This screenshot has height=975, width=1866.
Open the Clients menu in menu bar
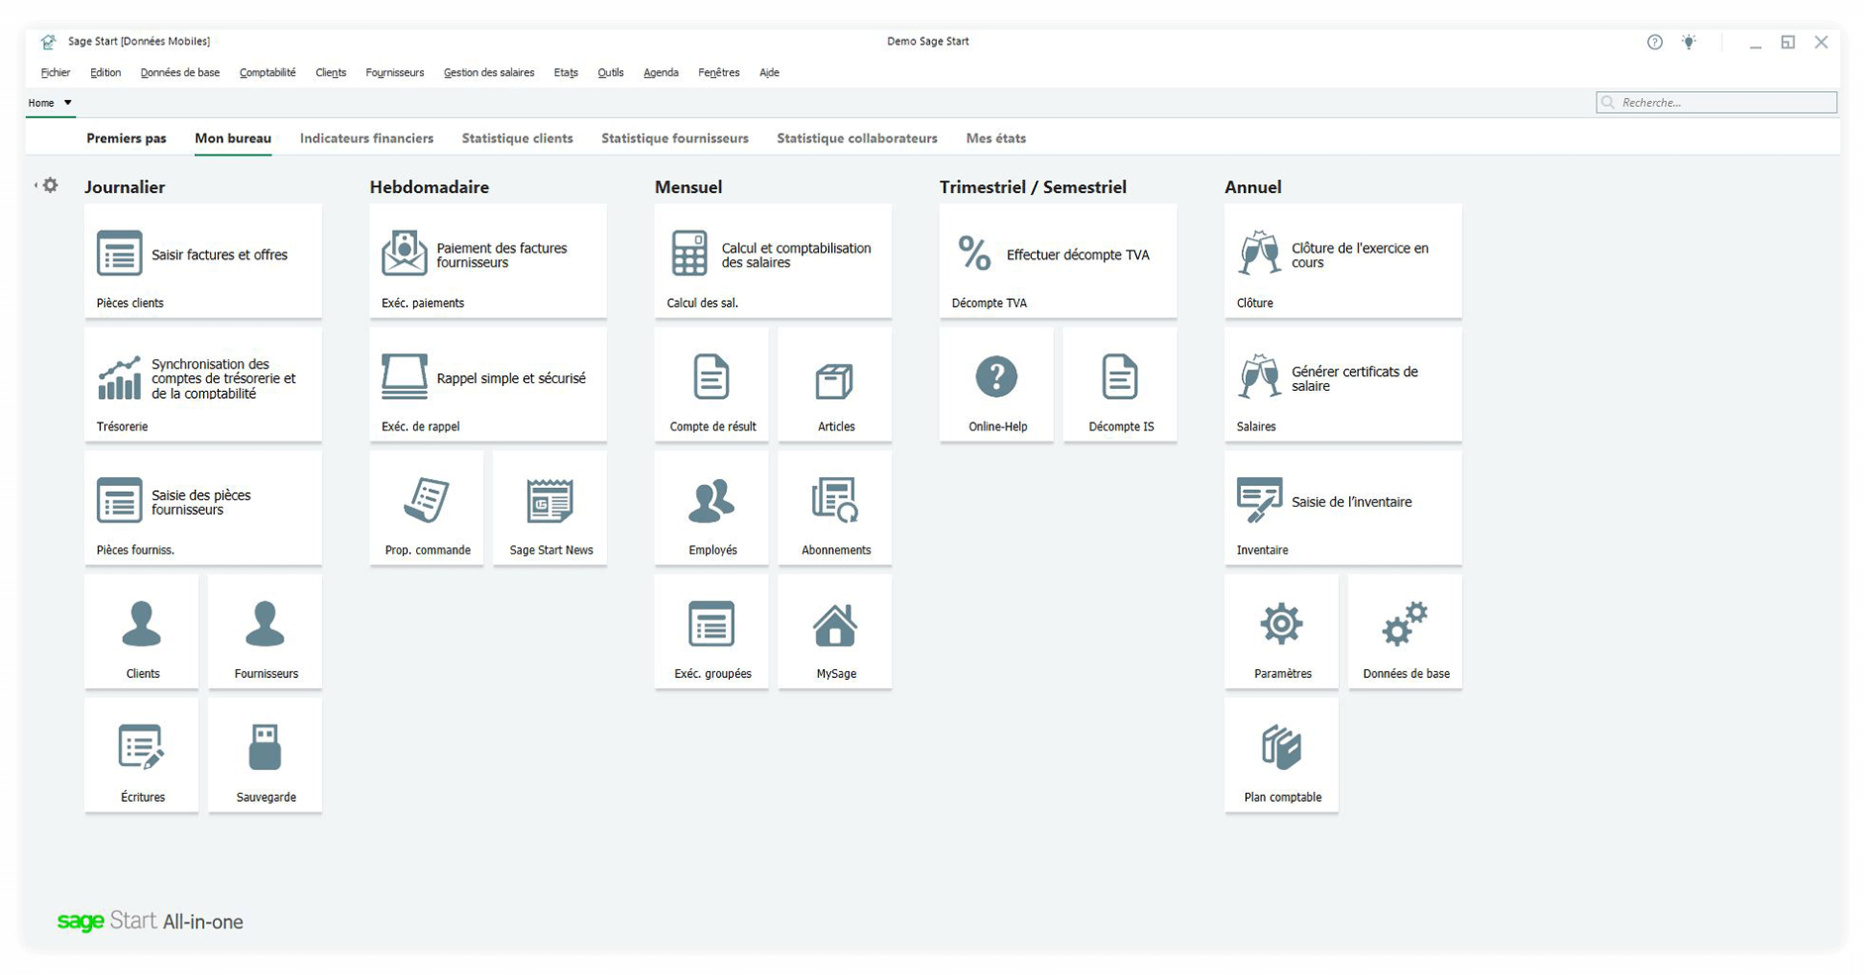tap(331, 72)
